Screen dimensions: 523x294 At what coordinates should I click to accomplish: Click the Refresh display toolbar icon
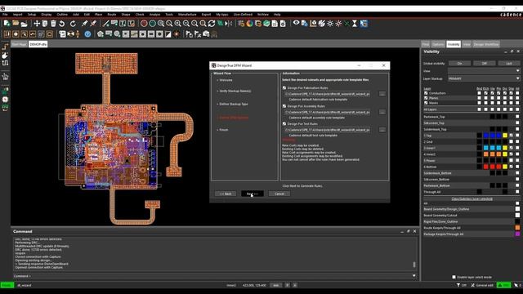[x=212, y=24]
